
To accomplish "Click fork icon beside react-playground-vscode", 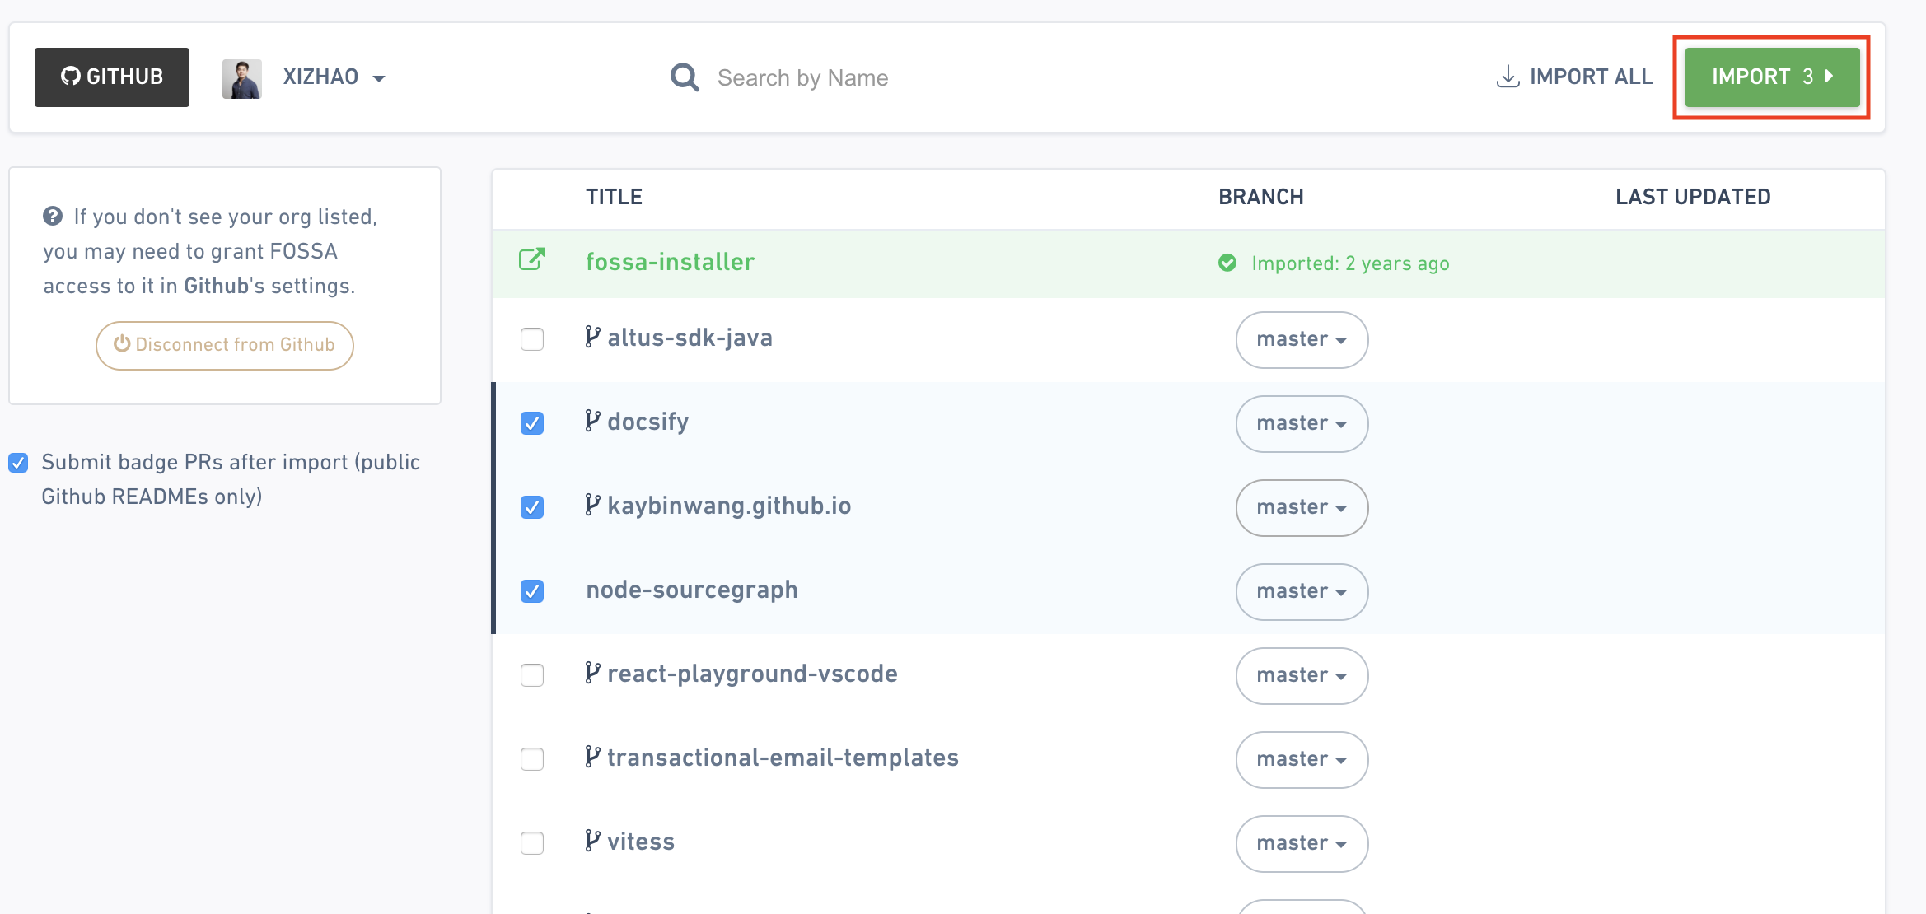I will click(592, 673).
